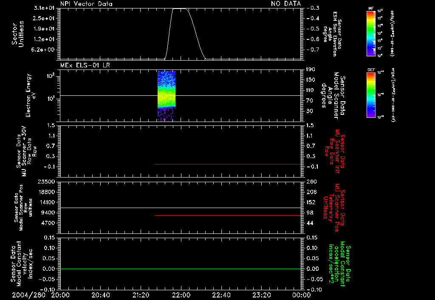This screenshot has width=435, height=300.
Task: Click the '-0.3' sun elevation tick value
Action: pos(313,8)
